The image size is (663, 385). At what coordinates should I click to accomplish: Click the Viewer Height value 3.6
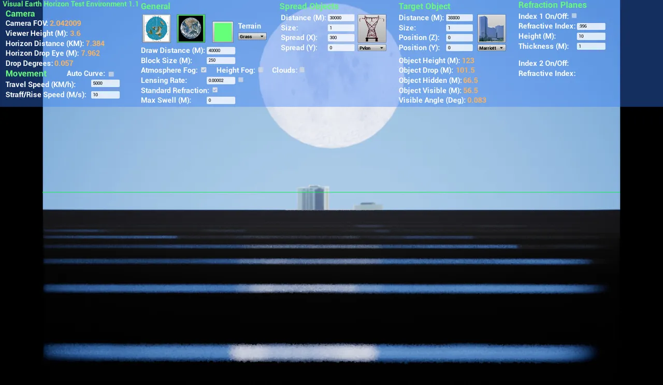tap(76, 33)
